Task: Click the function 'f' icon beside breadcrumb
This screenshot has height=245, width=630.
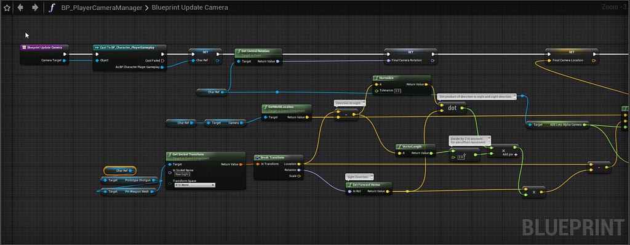Action: 51,7
